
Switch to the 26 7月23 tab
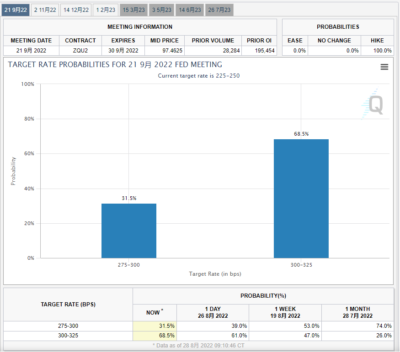point(219,10)
